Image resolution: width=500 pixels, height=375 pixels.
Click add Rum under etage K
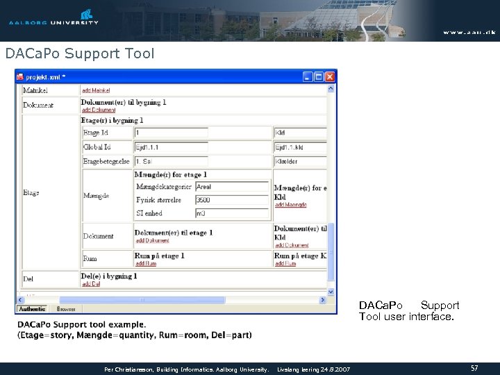tap(285, 263)
